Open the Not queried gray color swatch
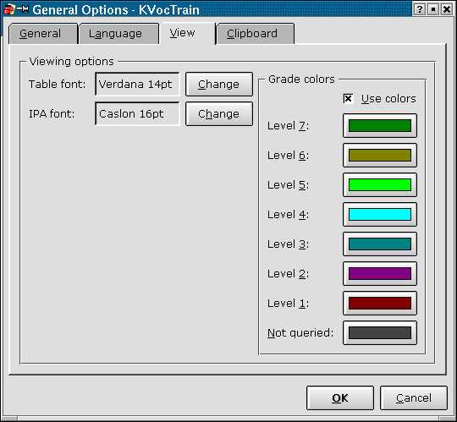Image resolution: width=457 pixels, height=422 pixels. pyautogui.click(x=380, y=332)
